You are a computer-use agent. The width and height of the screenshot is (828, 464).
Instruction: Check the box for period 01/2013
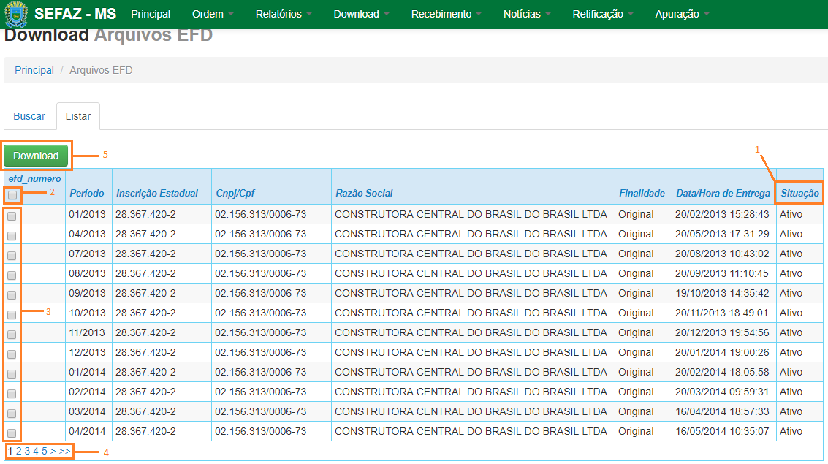[12, 216]
